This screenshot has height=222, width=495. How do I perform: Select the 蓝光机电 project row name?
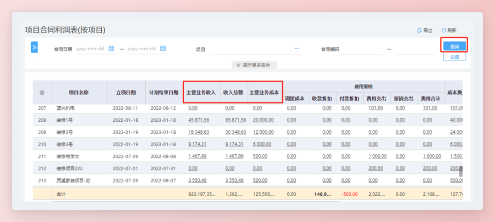pyautogui.click(x=65, y=108)
